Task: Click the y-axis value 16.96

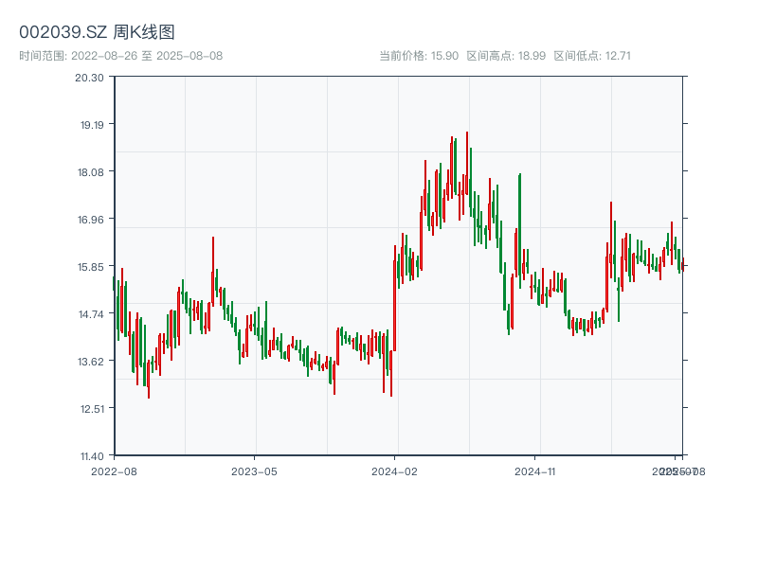Action: (x=91, y=220)
